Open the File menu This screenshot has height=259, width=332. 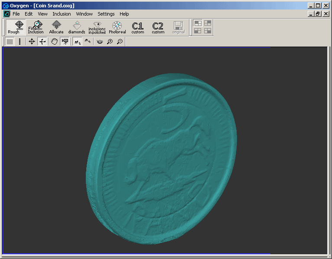pyautogui.click(x=16, y=14)
